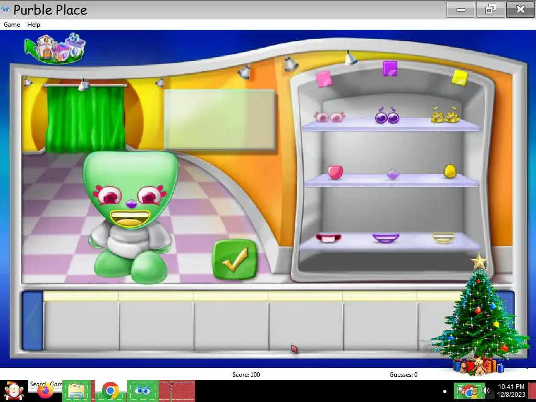Launch Firefox from the taskbar
Viewport: 536px width, 402px height.
click(x=46, y=392)
